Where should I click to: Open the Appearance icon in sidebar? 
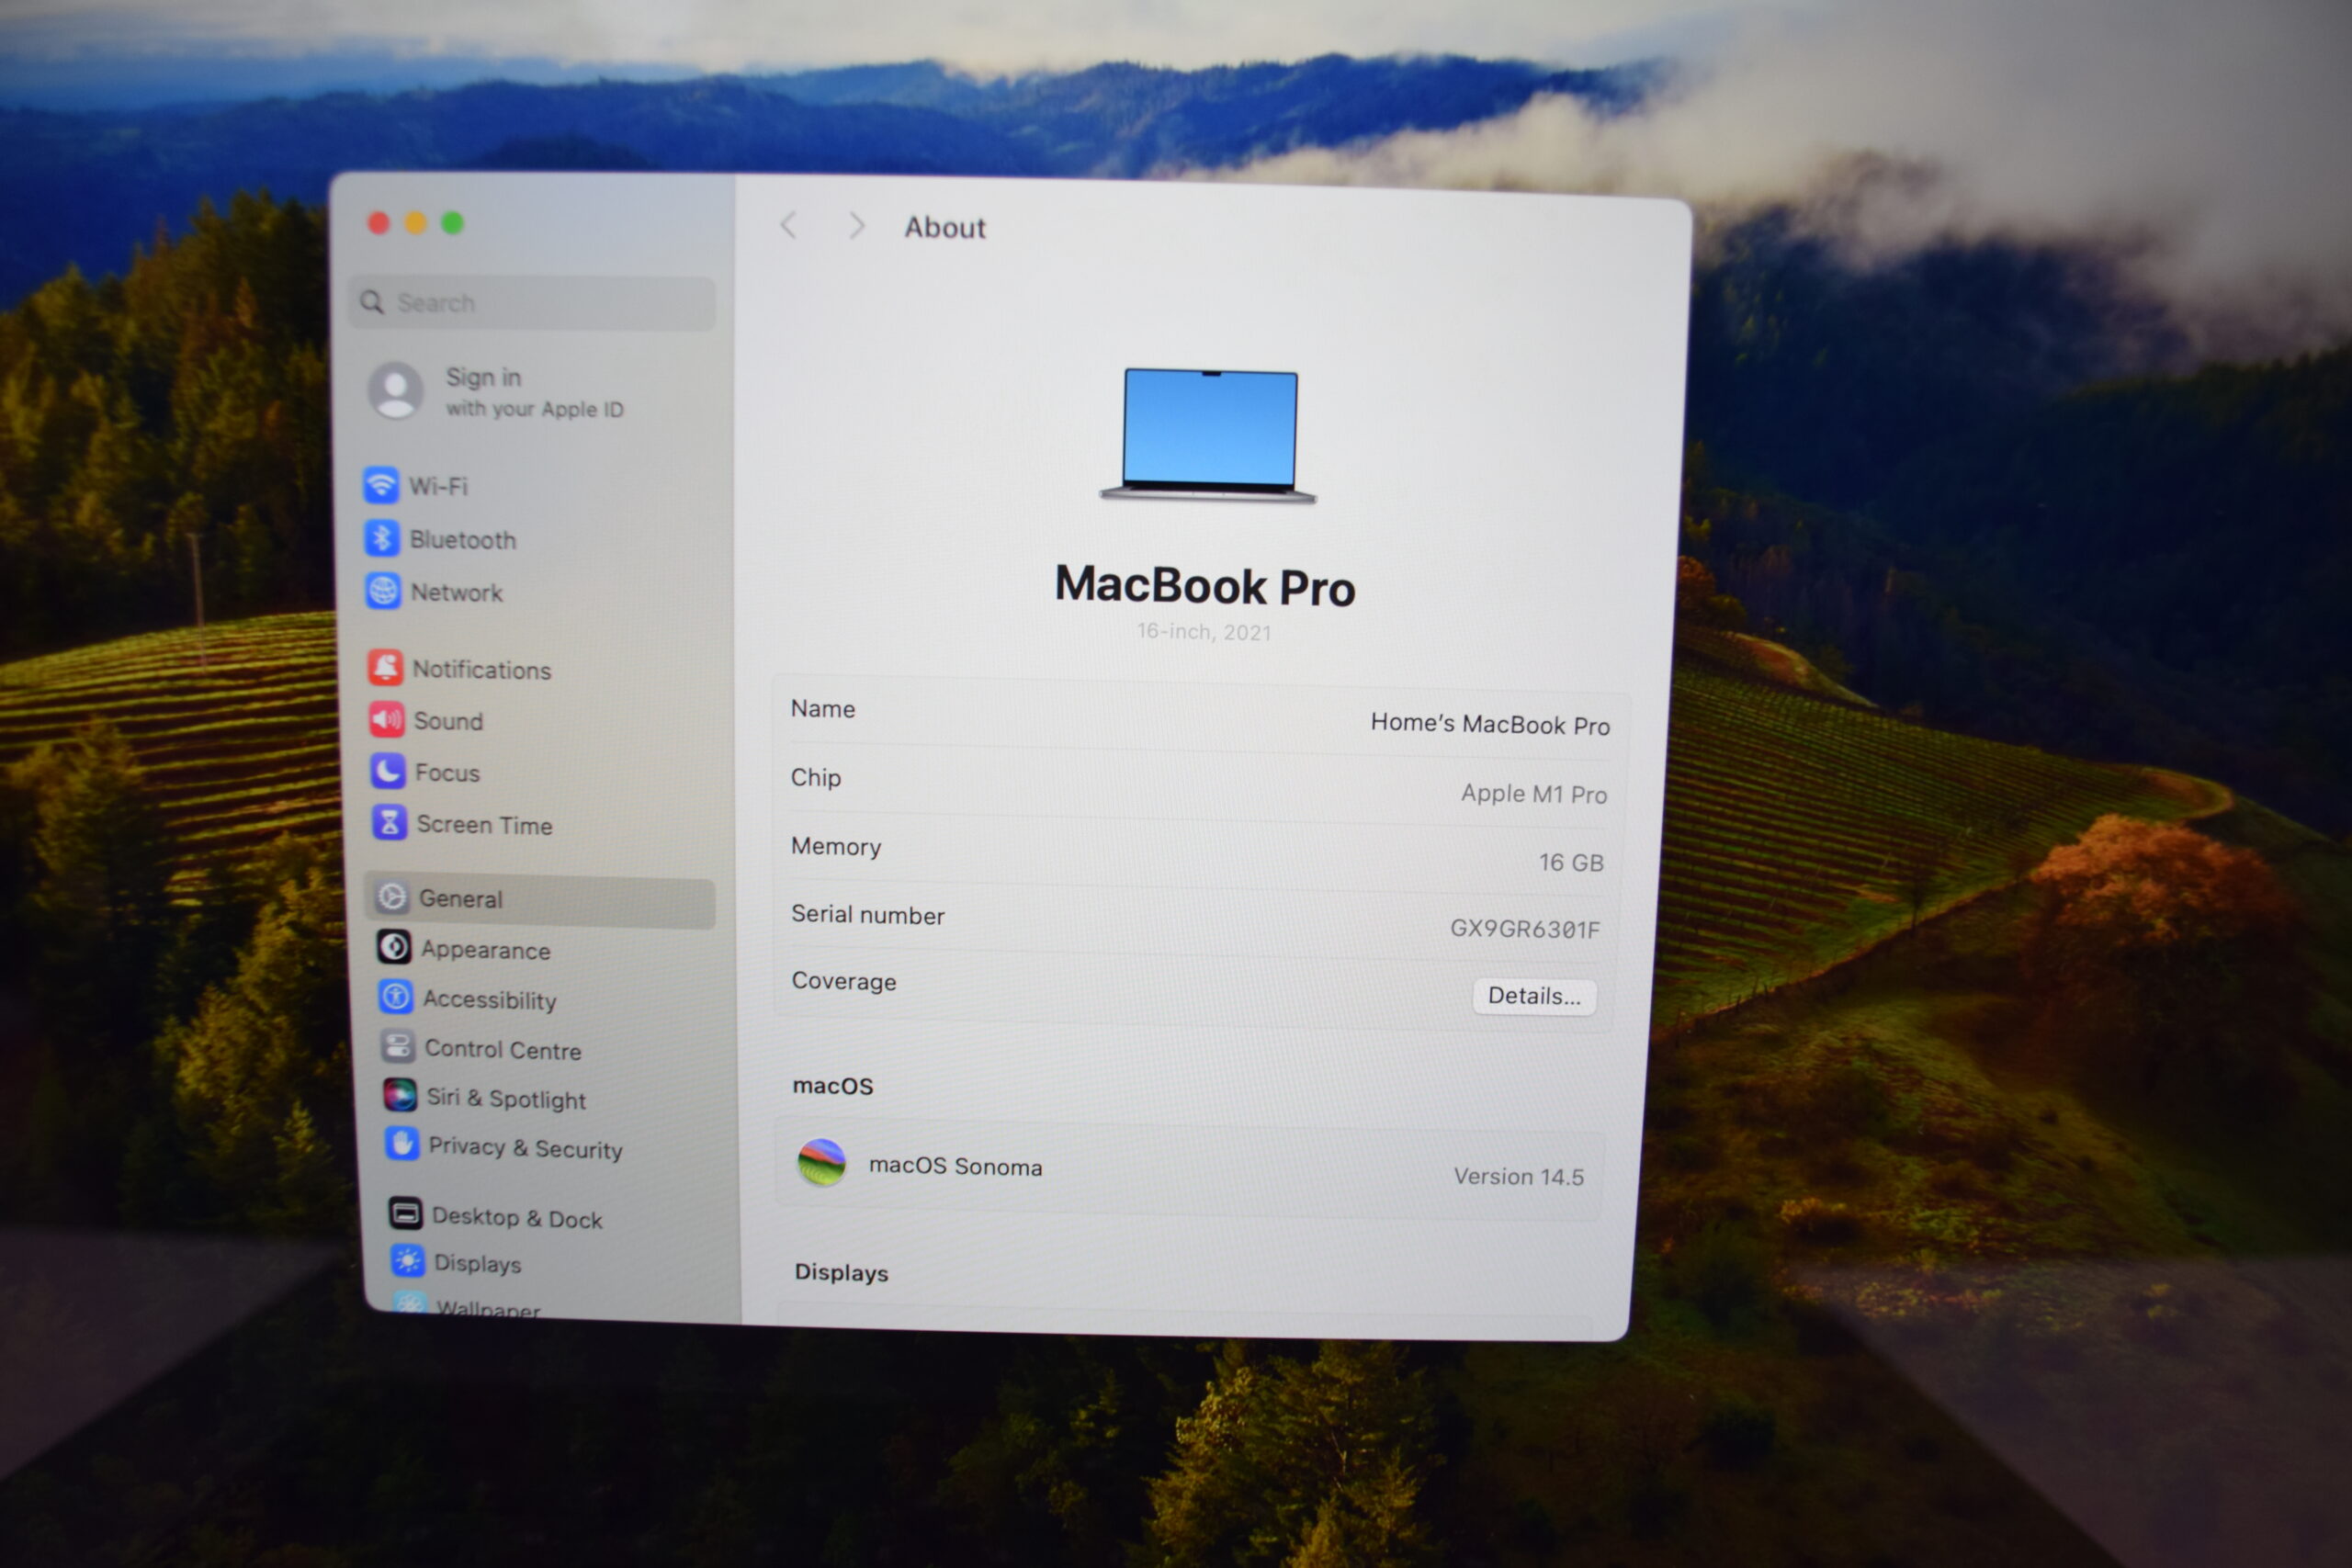tap(394, 947)
